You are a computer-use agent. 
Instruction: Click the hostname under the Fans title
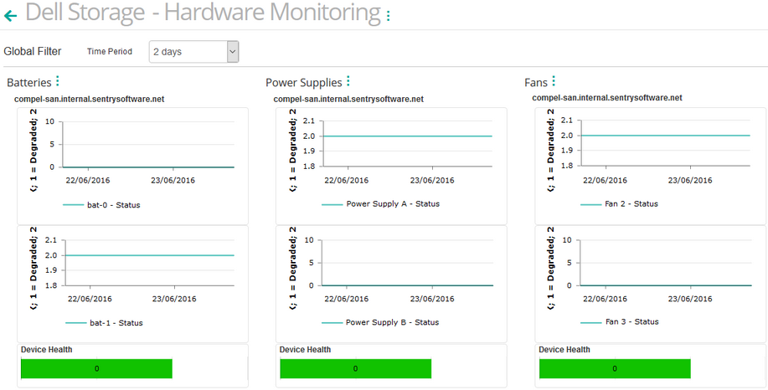607,98
